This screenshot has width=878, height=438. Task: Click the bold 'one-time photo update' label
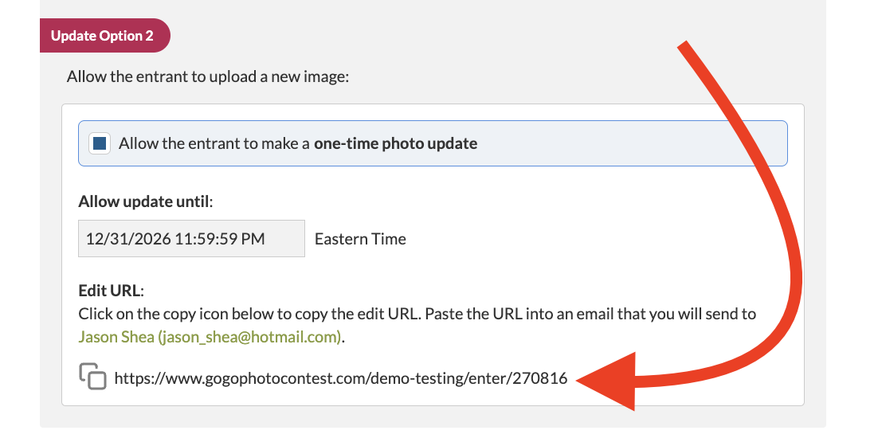[395, 144]
